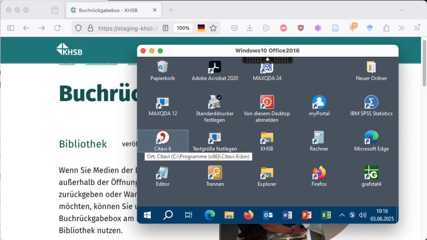The width and height of the screenshot is (427, 240).
Task: Focus the address bar URL field
Action: click(128, 28)
